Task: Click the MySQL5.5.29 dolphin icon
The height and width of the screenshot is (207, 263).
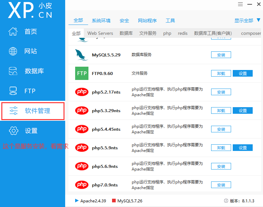Action: tap(81, 55)
